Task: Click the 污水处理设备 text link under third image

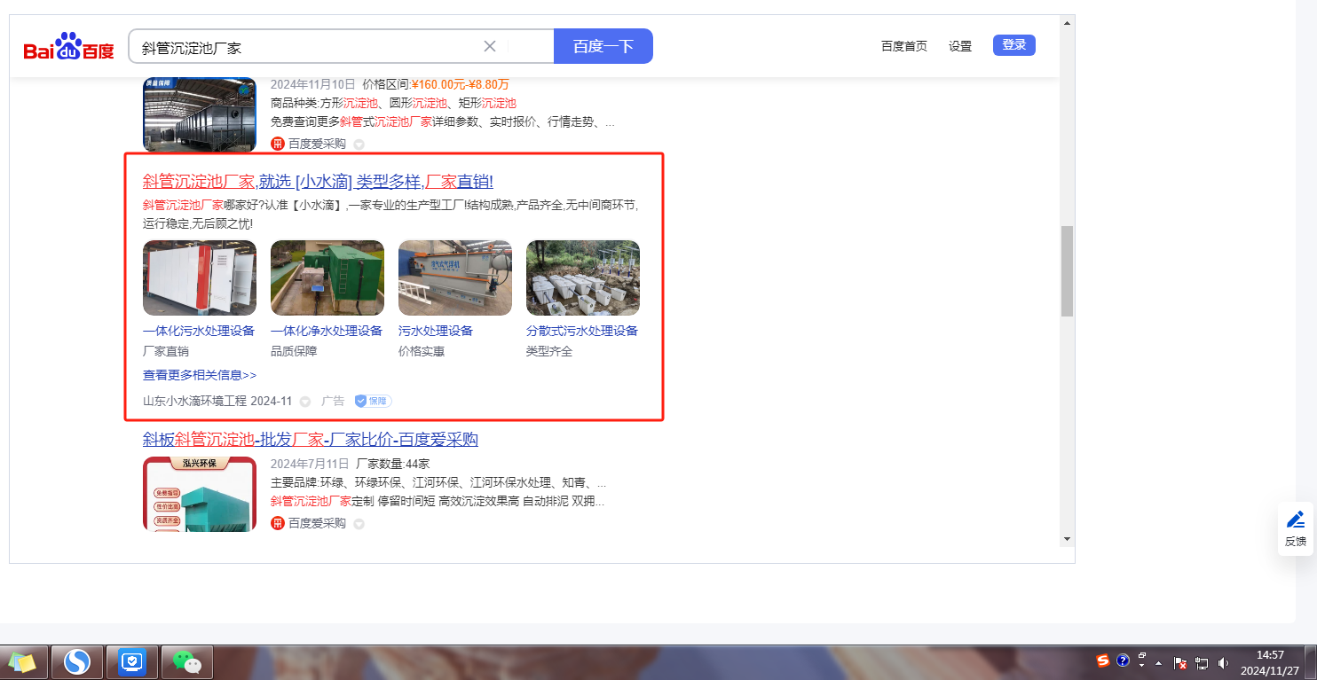Action: [436, 331]
